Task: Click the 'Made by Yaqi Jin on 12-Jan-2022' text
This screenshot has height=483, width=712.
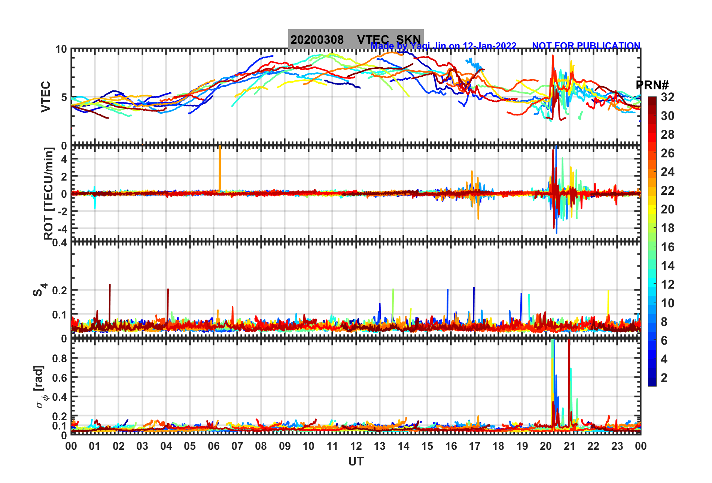Action: 444,46
